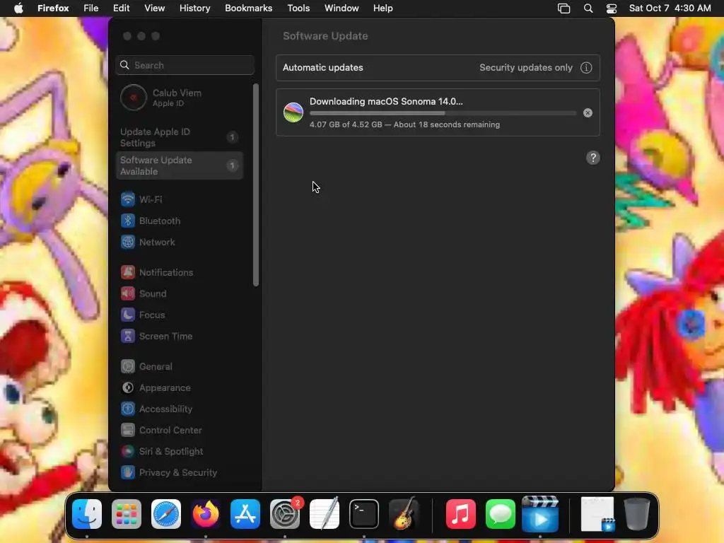Click the date and time in menu bar
This screenshot has width=724, height=543.
[x=670, y=8]
